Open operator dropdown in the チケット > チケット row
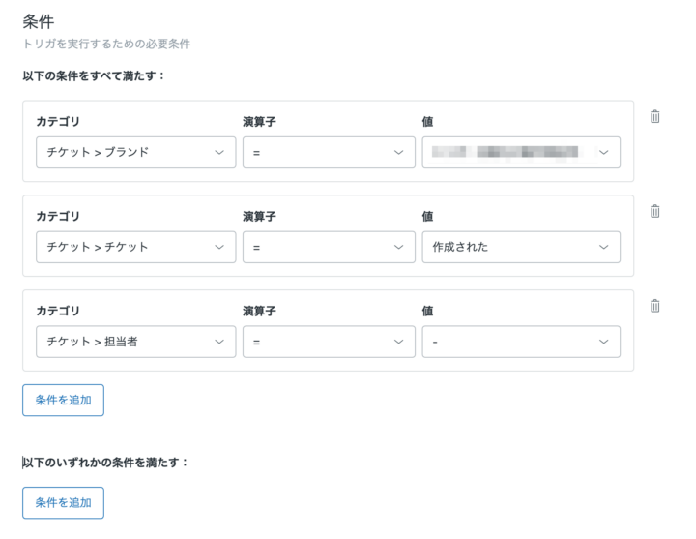This screenshot has width=696, height=539. (329, 247)
